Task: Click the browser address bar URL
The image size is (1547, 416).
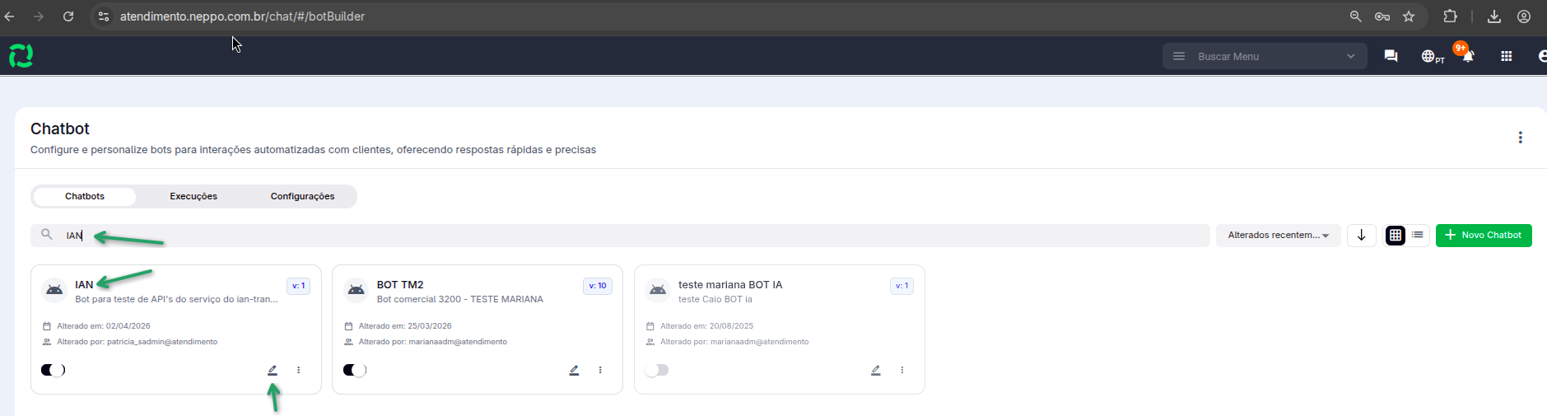Action: point(242,16)
